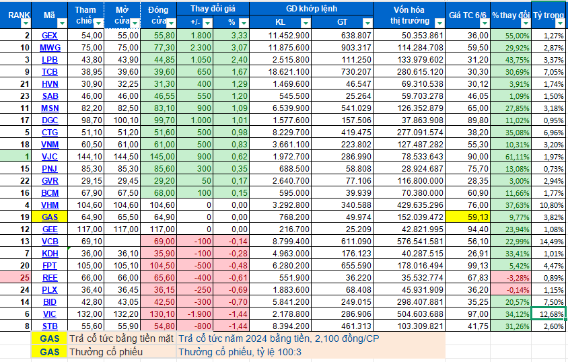Open the GEE ticker link
The width and height of the screenshot is (568, 362).
pyautogui.click(x=50, y=229)
